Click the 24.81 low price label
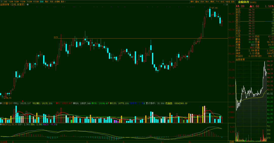This screenshot has width=274, height=143. point(8,98)
